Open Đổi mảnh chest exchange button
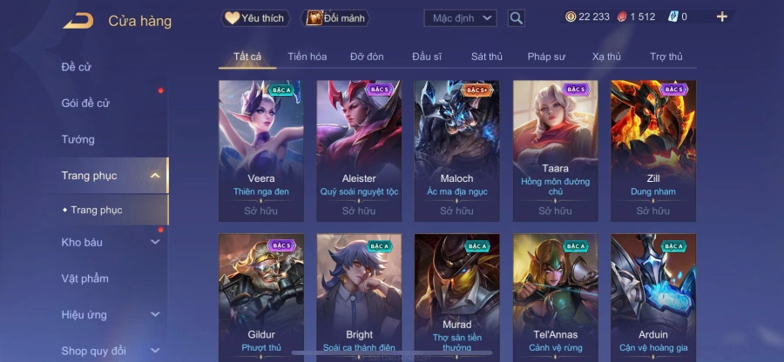The image size is (784, 362). click(335, 18)
